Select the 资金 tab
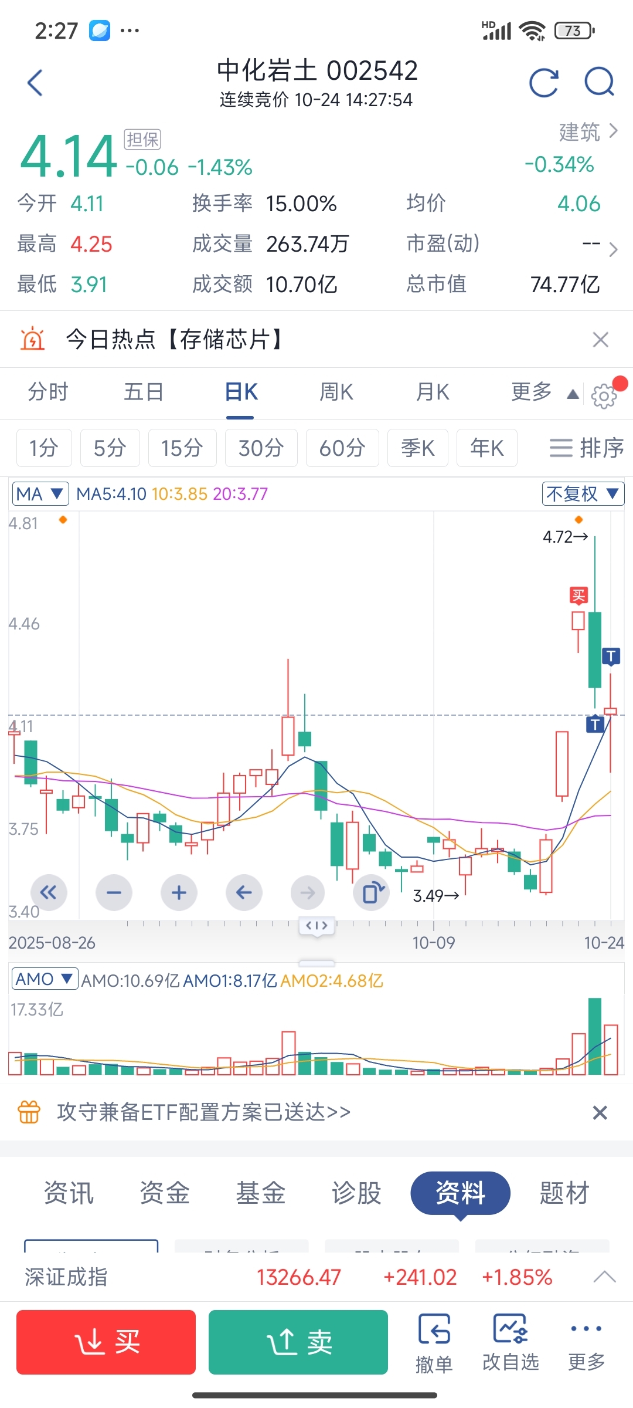The image size is (633, 1408). click(x=165, y=1193)
